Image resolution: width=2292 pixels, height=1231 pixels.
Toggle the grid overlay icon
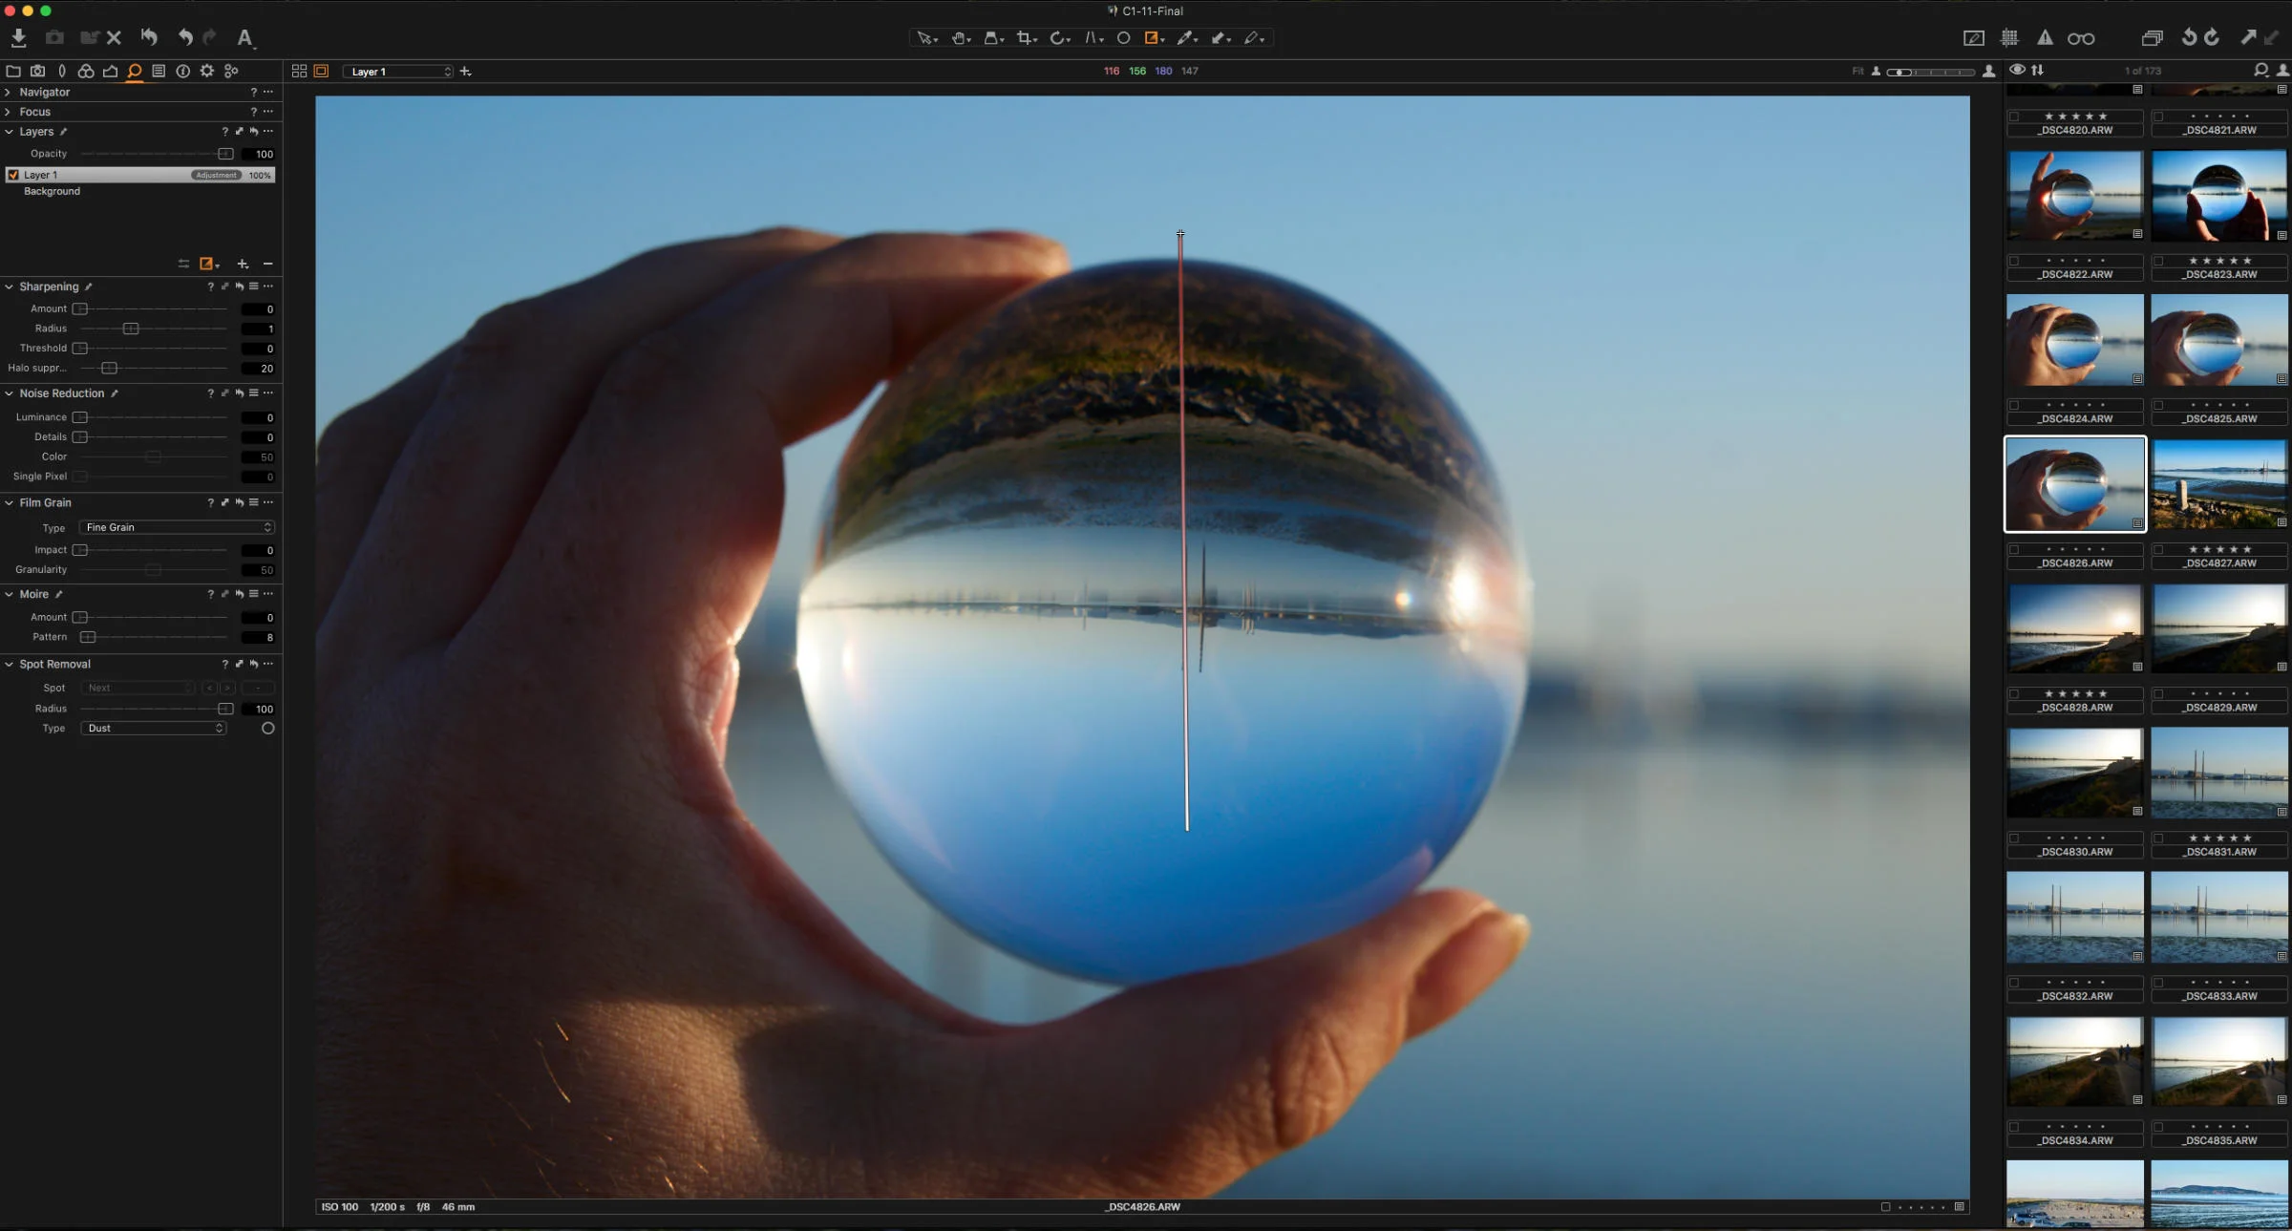pos(2009,38)
